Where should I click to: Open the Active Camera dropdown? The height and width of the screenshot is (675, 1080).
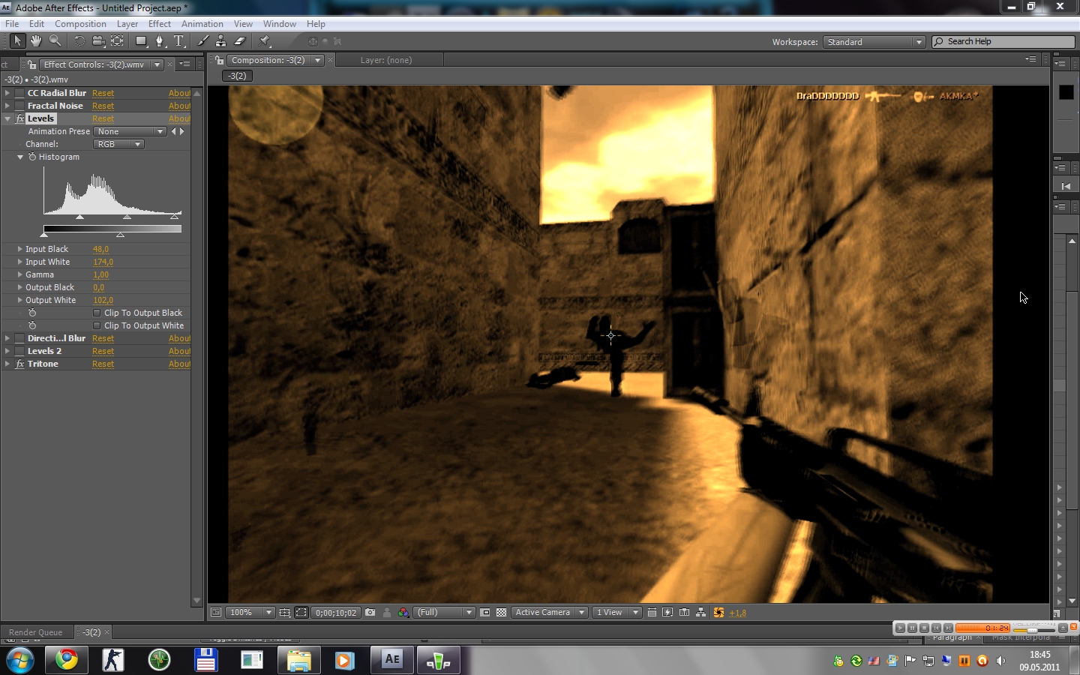[550, 613]
